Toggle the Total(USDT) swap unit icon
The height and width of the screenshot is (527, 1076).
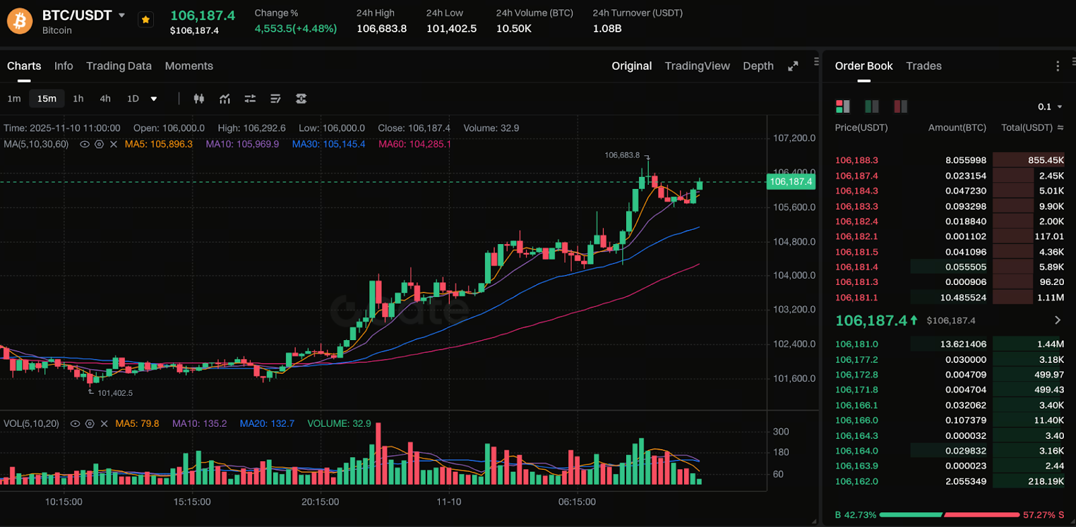pos(1061,128)
